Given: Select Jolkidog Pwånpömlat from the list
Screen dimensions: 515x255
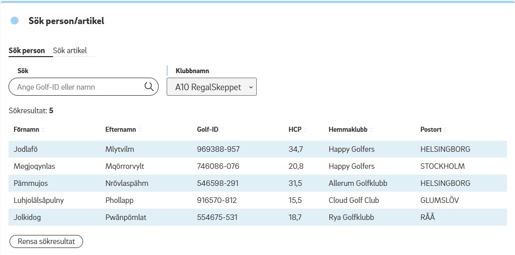Looking at the screenshot, I should point(257,217).
